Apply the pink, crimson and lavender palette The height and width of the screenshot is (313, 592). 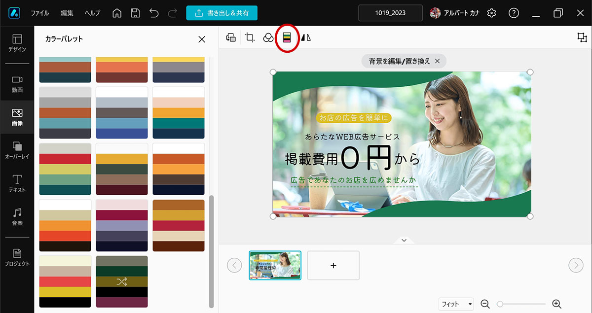point(122,225)
